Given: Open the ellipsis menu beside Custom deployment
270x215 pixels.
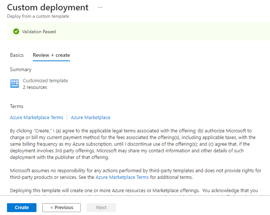Looking at the screenshot, I should coord(100,7).
